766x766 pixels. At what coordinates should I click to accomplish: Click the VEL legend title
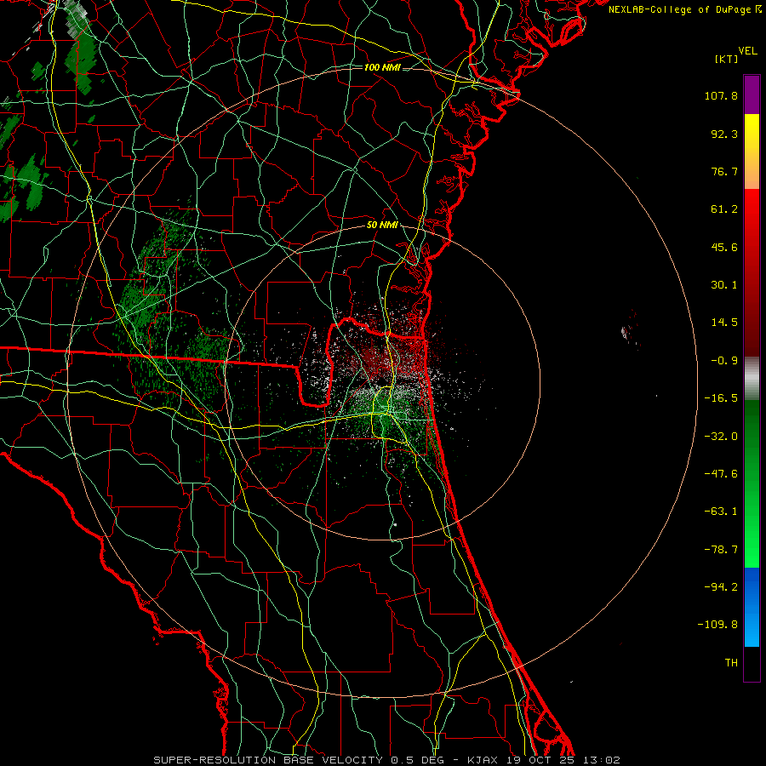[x=747, y=51]
